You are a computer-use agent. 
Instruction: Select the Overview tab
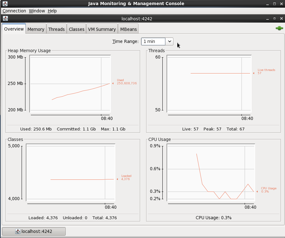point(14,29)
